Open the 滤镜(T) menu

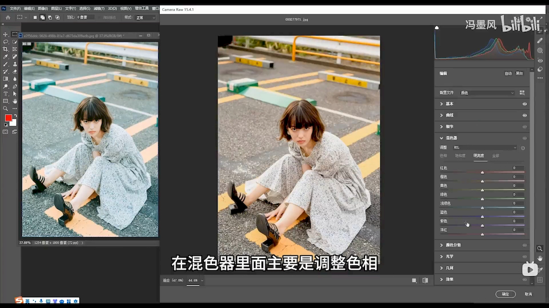99,8
